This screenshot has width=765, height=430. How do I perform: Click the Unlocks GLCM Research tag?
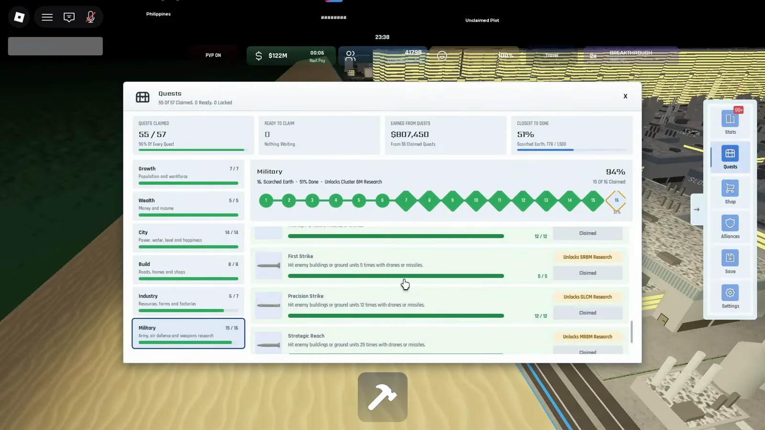[x=588, y=297]
